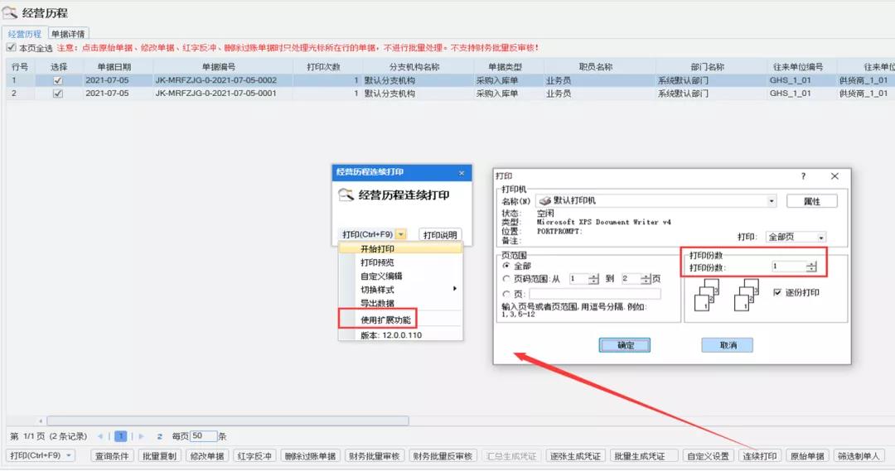This screenshot has height=471, width=895.
Task: Uncheck the 逐份打印 checkbox
Action: pyautogui.click(x=777, y=292)
